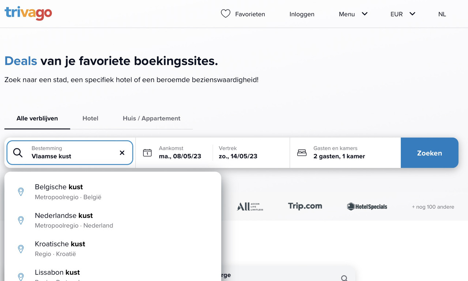This screenshot has height=281, width=468.
Task: Open the Inloggen page
Action: [x=302, y=14]
